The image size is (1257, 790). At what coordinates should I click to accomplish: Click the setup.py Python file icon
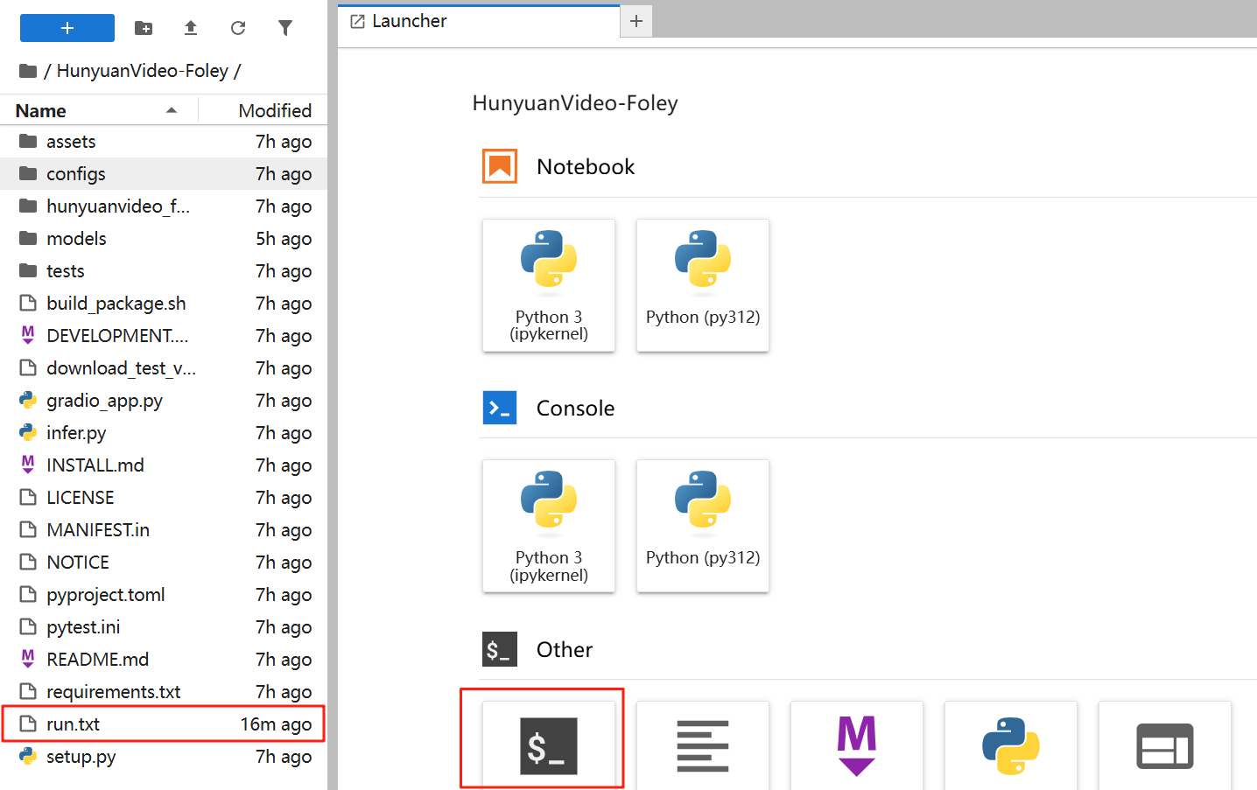pos(28,757)
